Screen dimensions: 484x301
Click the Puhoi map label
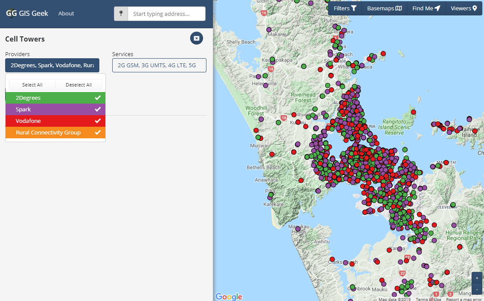pyautogui.click(x=330, y=21)
